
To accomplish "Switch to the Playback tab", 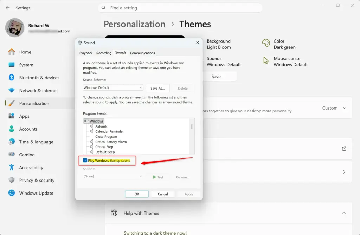I will [86, 53].
